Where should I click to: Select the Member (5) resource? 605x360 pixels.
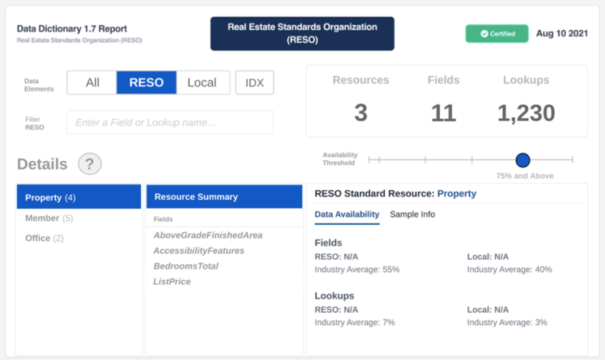pyautogui.click(x=49, y=218)
